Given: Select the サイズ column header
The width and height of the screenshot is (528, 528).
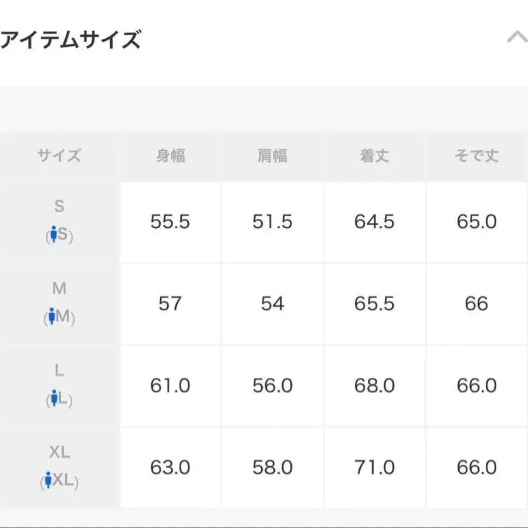Looking at the screenshot, I should pos(59,155).
